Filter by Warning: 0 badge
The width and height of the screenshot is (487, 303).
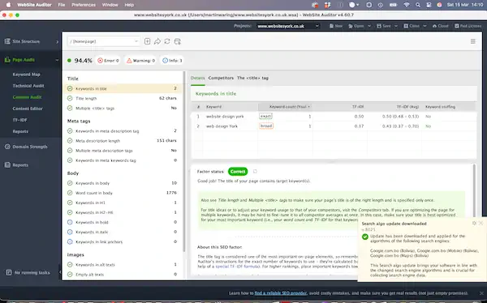pyautogui.click(x=140, y=61)
